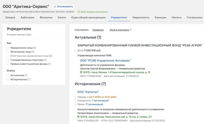The image size is (204, 124).
Task: Open the Арбитраж tab
Action: 27,17
